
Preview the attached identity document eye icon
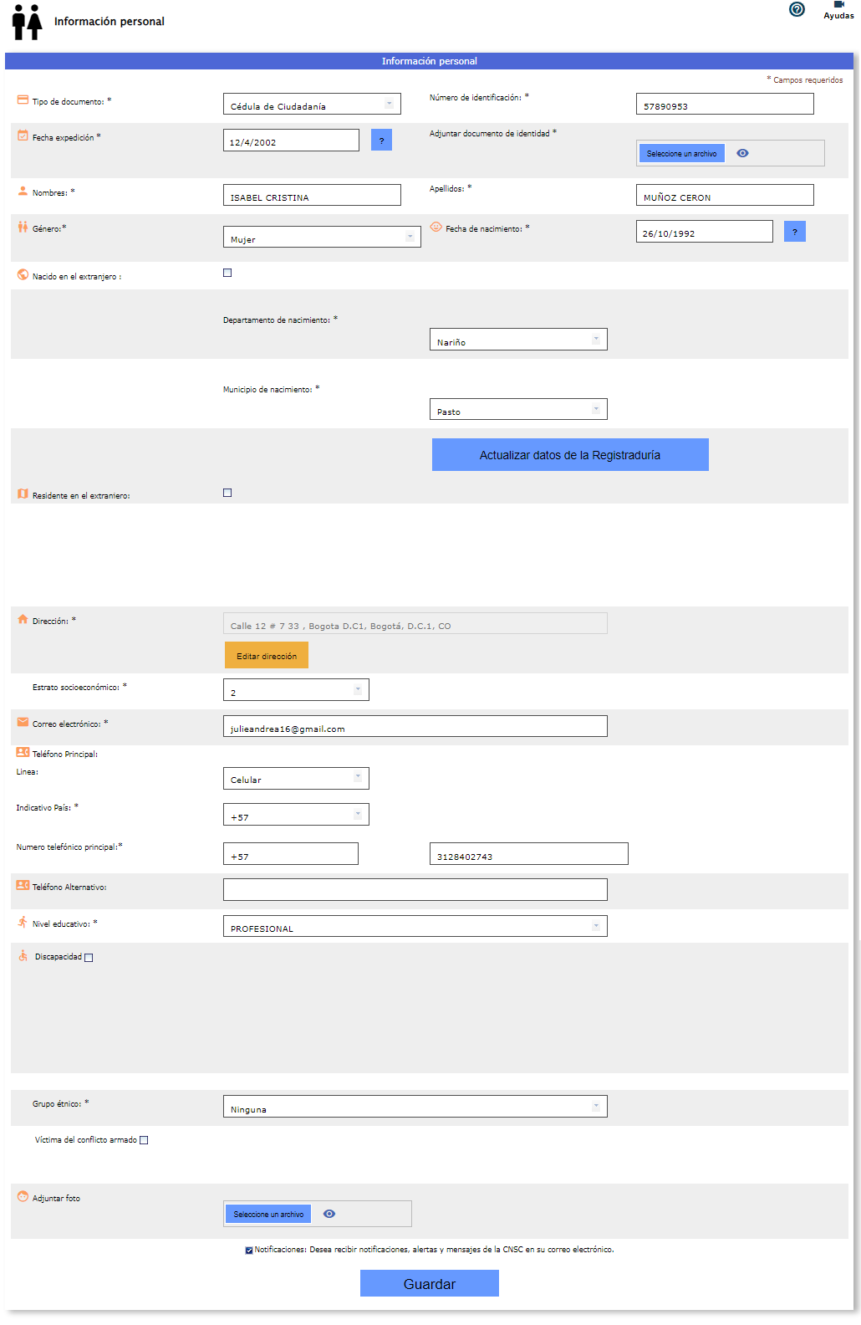click(742, 153)
